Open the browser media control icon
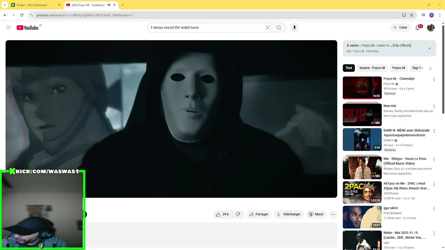The width and height of the screenshot is (445, 250). tap(423, 15)
